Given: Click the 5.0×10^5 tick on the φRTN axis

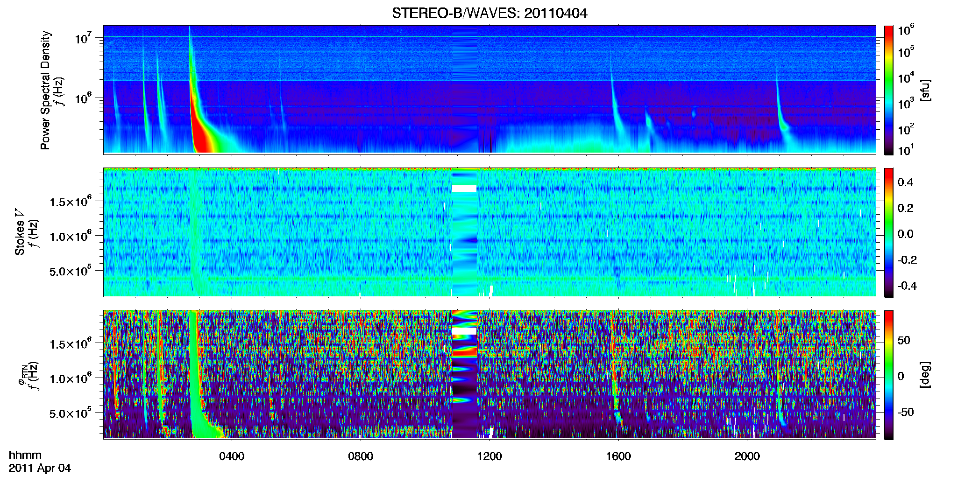Looking at the screenshot, I should [x=71, y=413].
